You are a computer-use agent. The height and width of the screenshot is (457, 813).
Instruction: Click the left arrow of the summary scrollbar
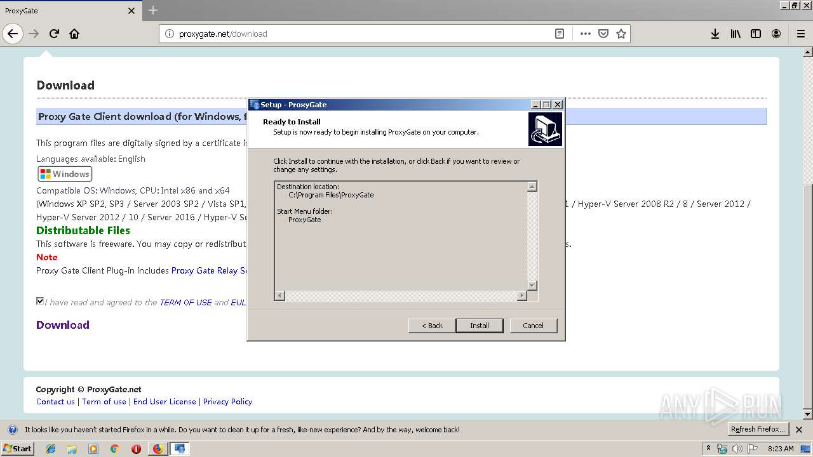280,296
